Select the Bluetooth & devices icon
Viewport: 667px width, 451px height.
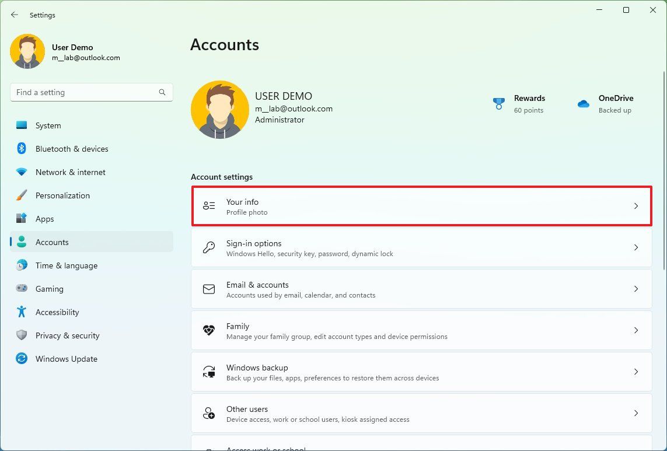[22, 149]
